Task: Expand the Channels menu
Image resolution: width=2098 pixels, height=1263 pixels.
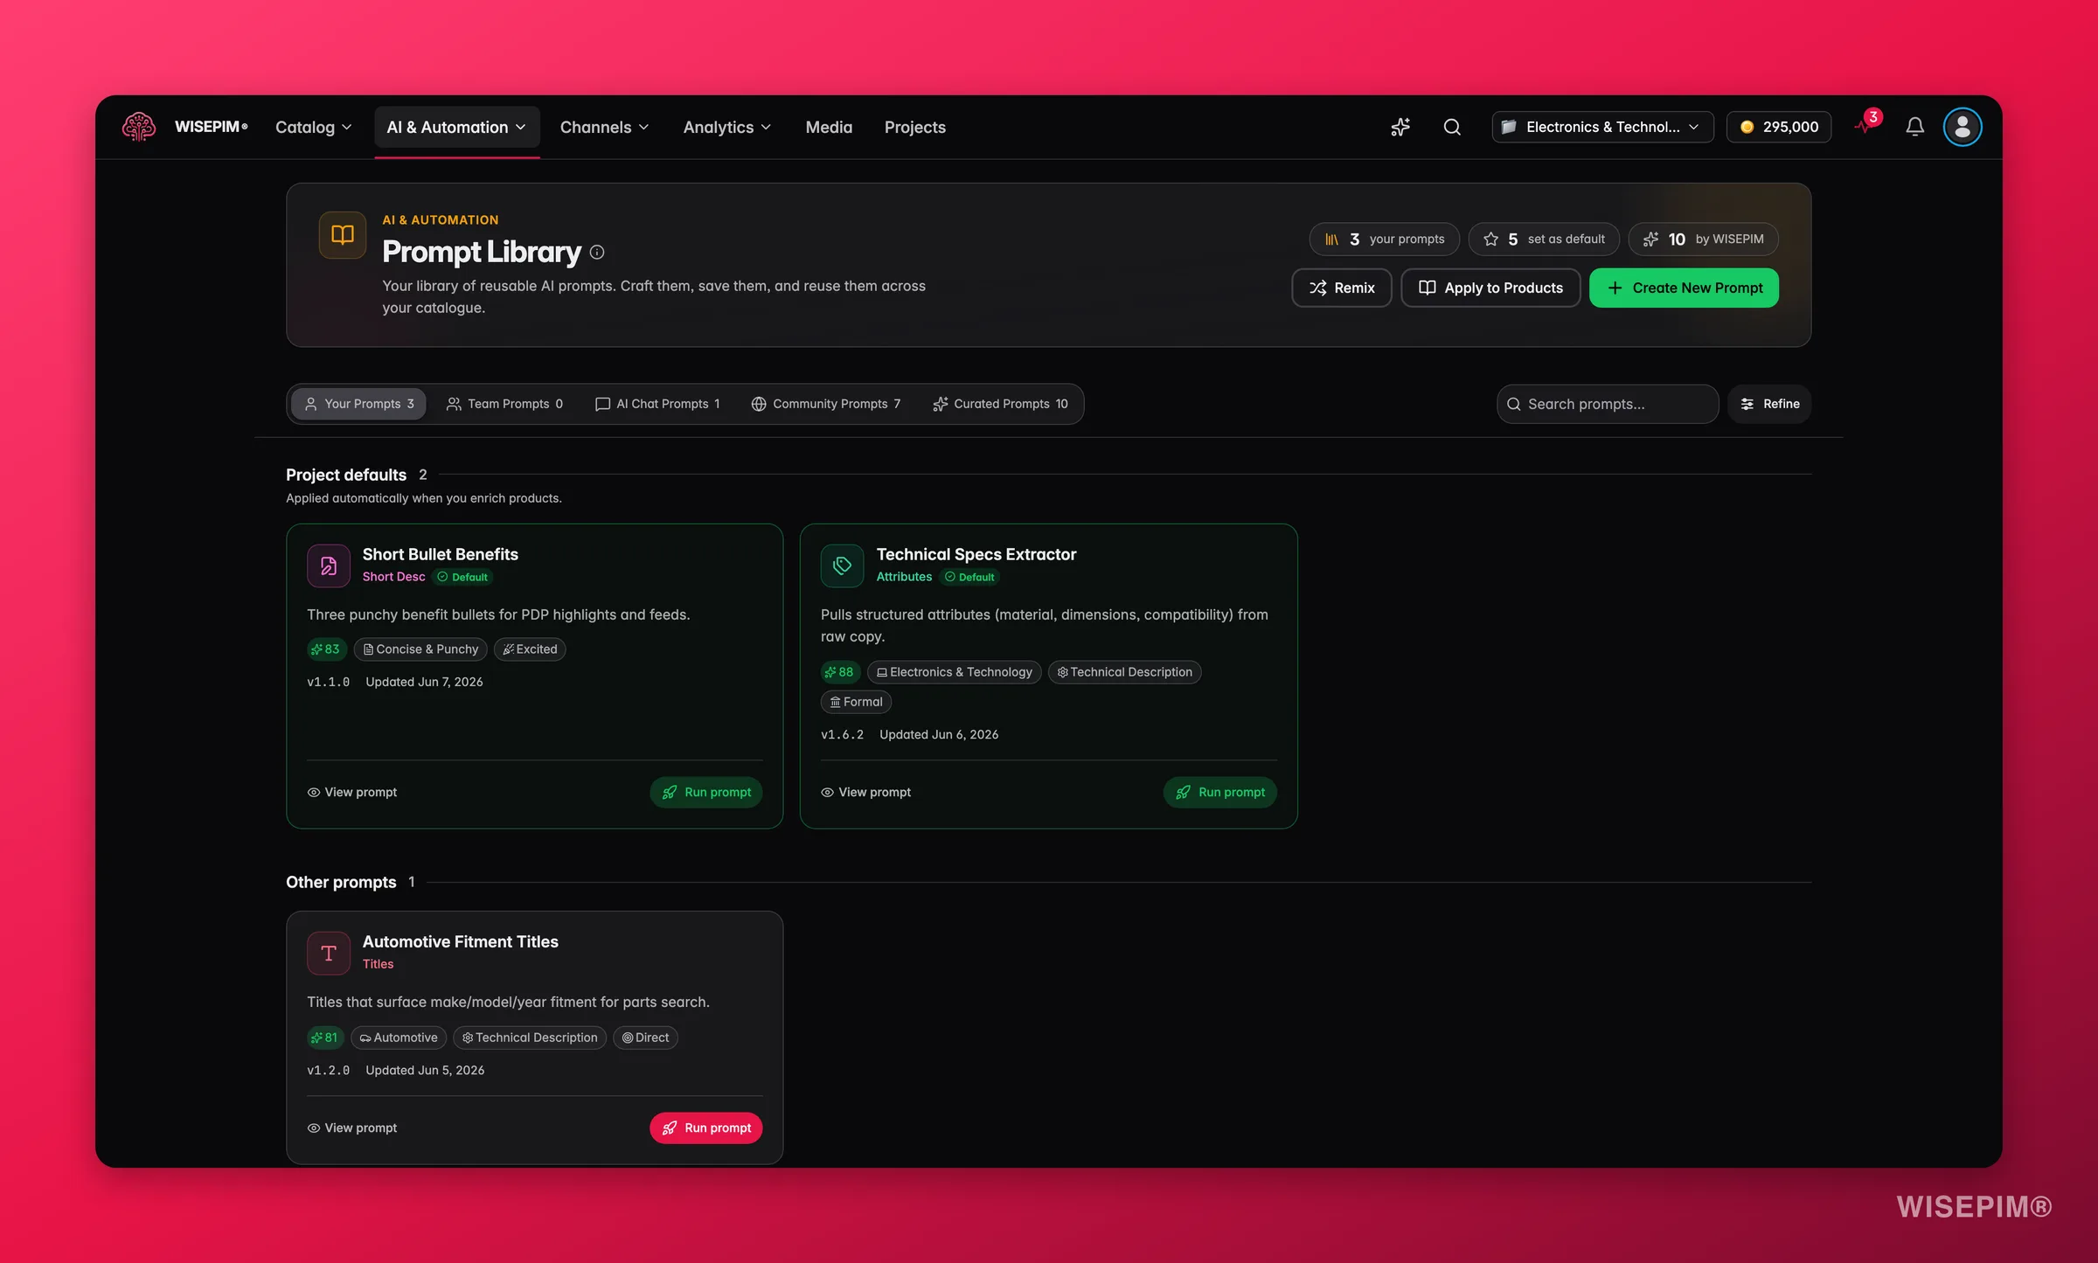Action: coord(604,127)
